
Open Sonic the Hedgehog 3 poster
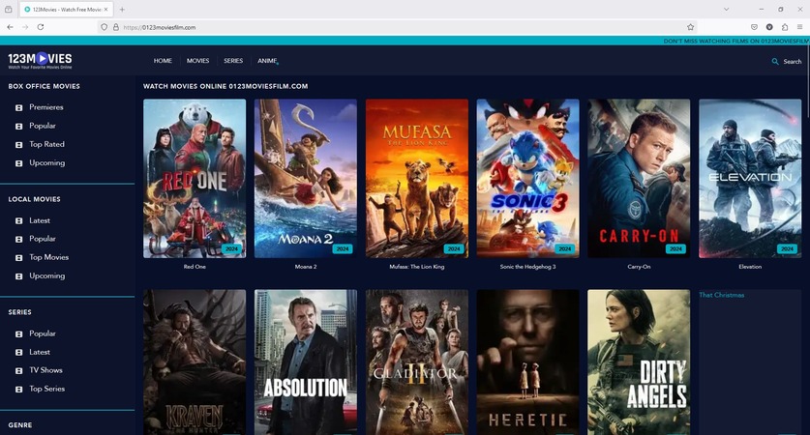[x=528, y=179]
